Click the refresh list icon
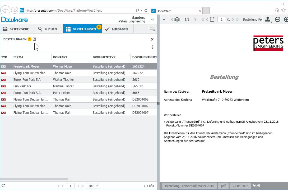The height and width of the screenshot is (190, 288). pyautogui.click(x=3, y=186)
